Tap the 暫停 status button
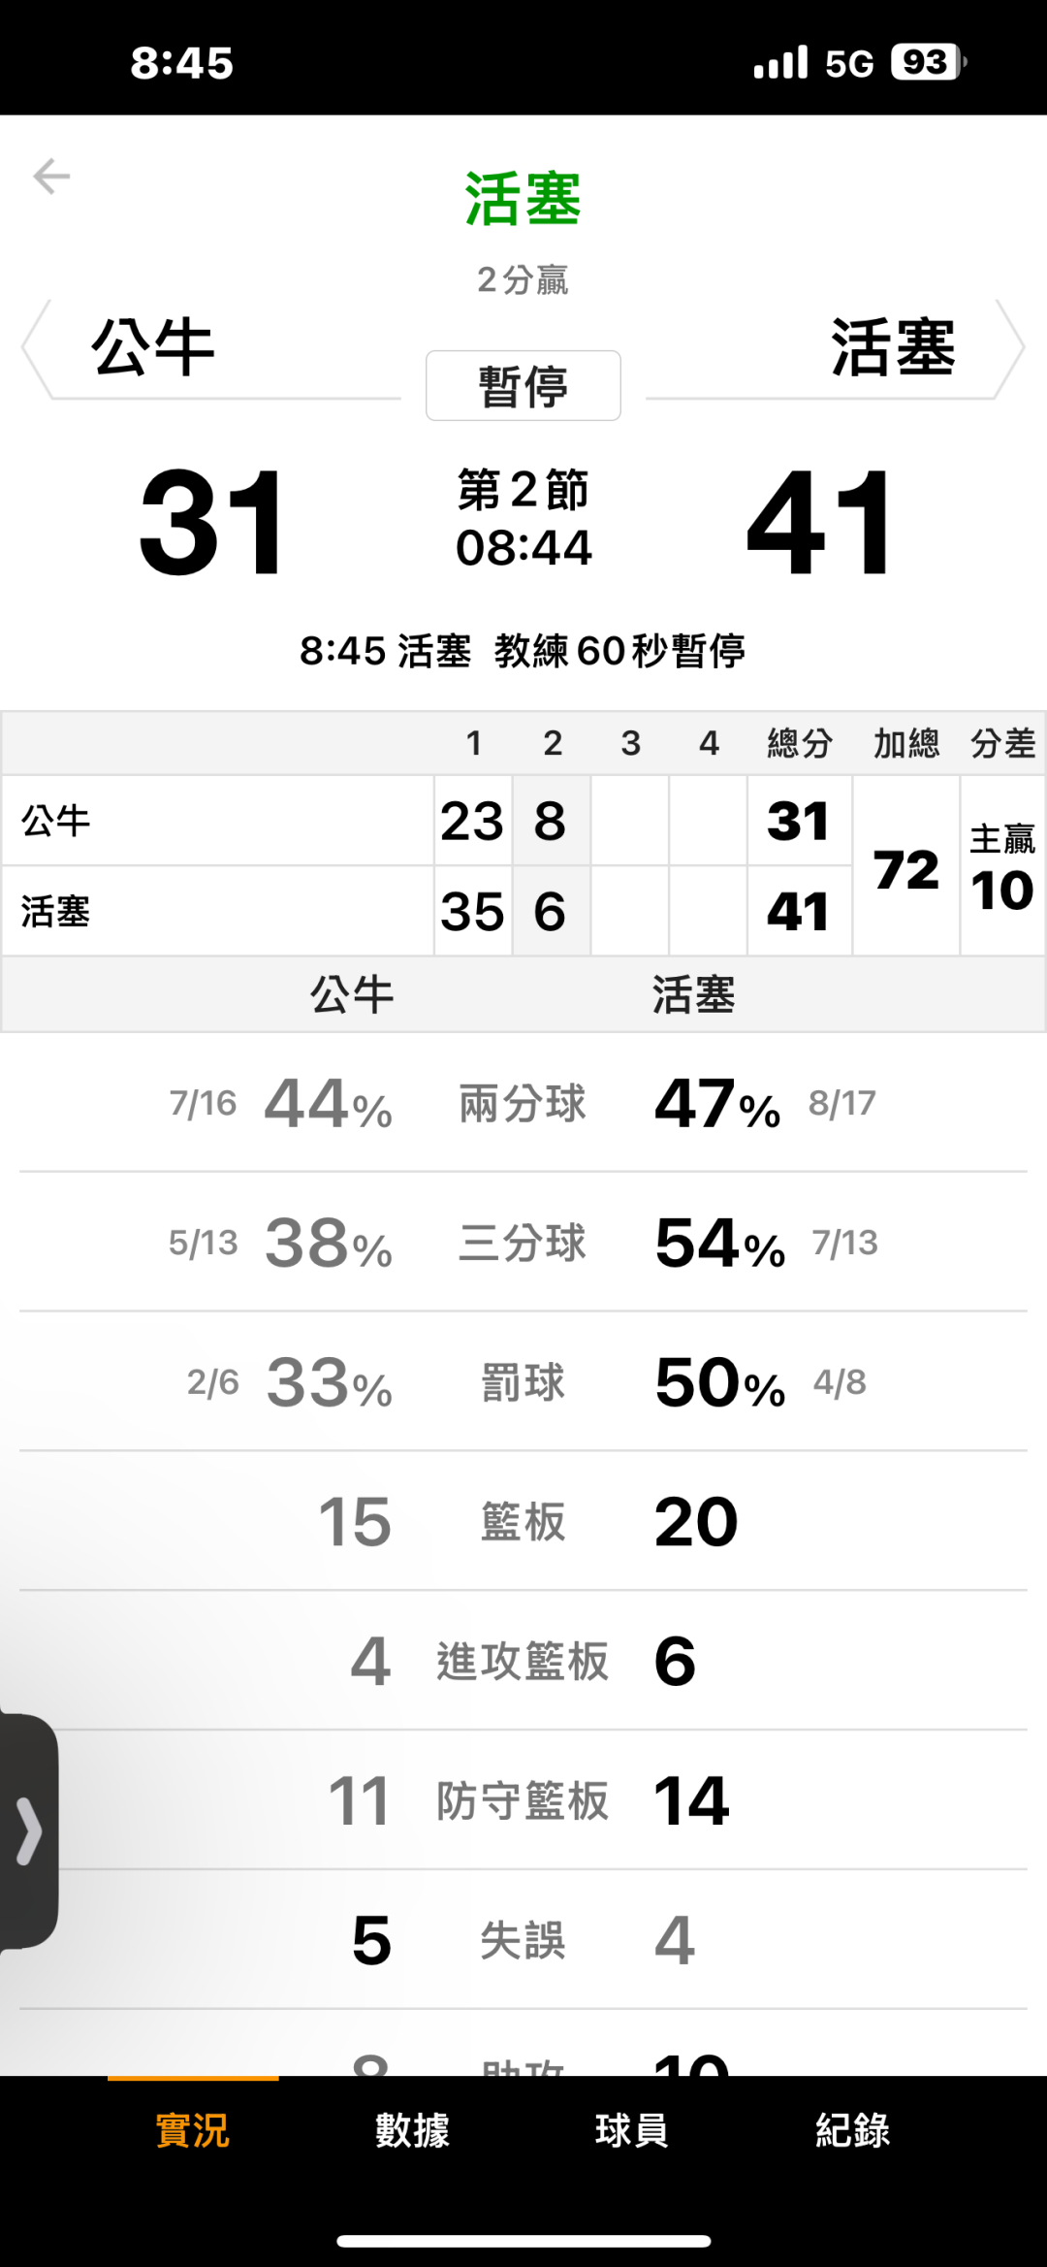 [x=523, y=386]
